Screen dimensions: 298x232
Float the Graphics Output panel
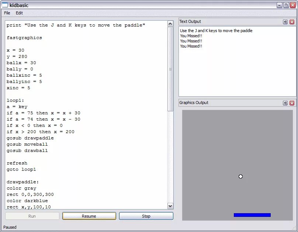[285, 103]
